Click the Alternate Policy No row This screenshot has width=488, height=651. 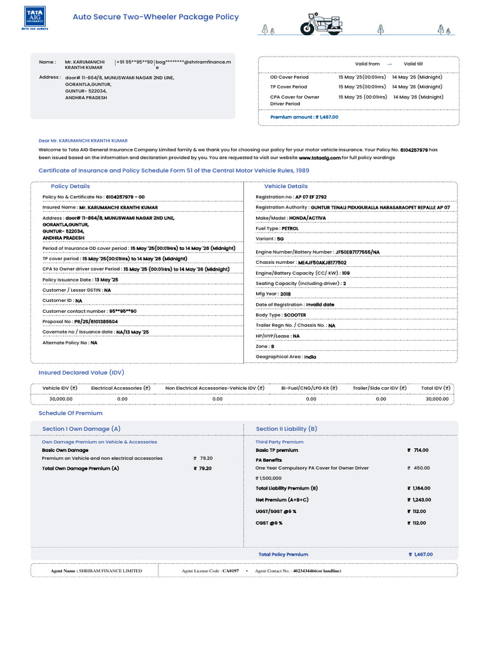(x=70, y=343)
